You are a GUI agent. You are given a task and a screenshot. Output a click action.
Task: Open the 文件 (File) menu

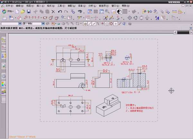coord(8,6)
